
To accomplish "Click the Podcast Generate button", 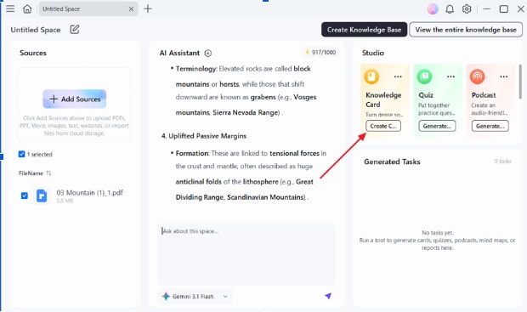I will [x=490, y=126].
